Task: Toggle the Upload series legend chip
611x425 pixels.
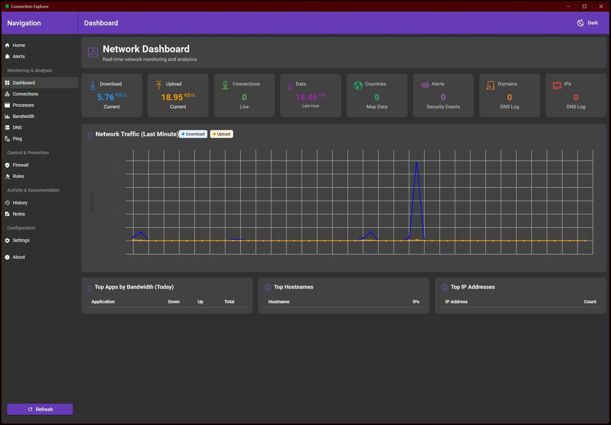Action: pos(221,134)
